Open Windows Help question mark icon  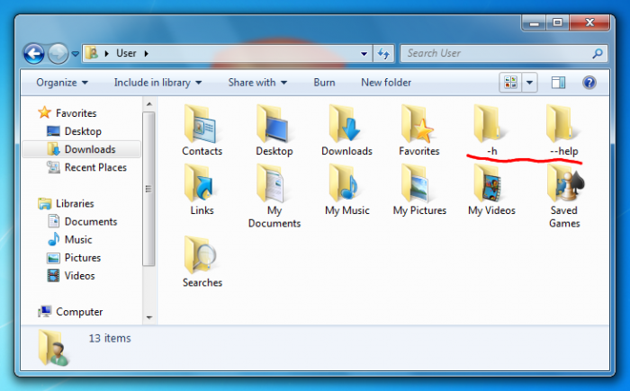589,83
